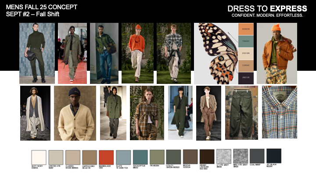The image size is (316, 178).
Task: Select the 'CONFIDENT. MODERN. EFFORTLESS.' tagline
Action: (267, 15)
